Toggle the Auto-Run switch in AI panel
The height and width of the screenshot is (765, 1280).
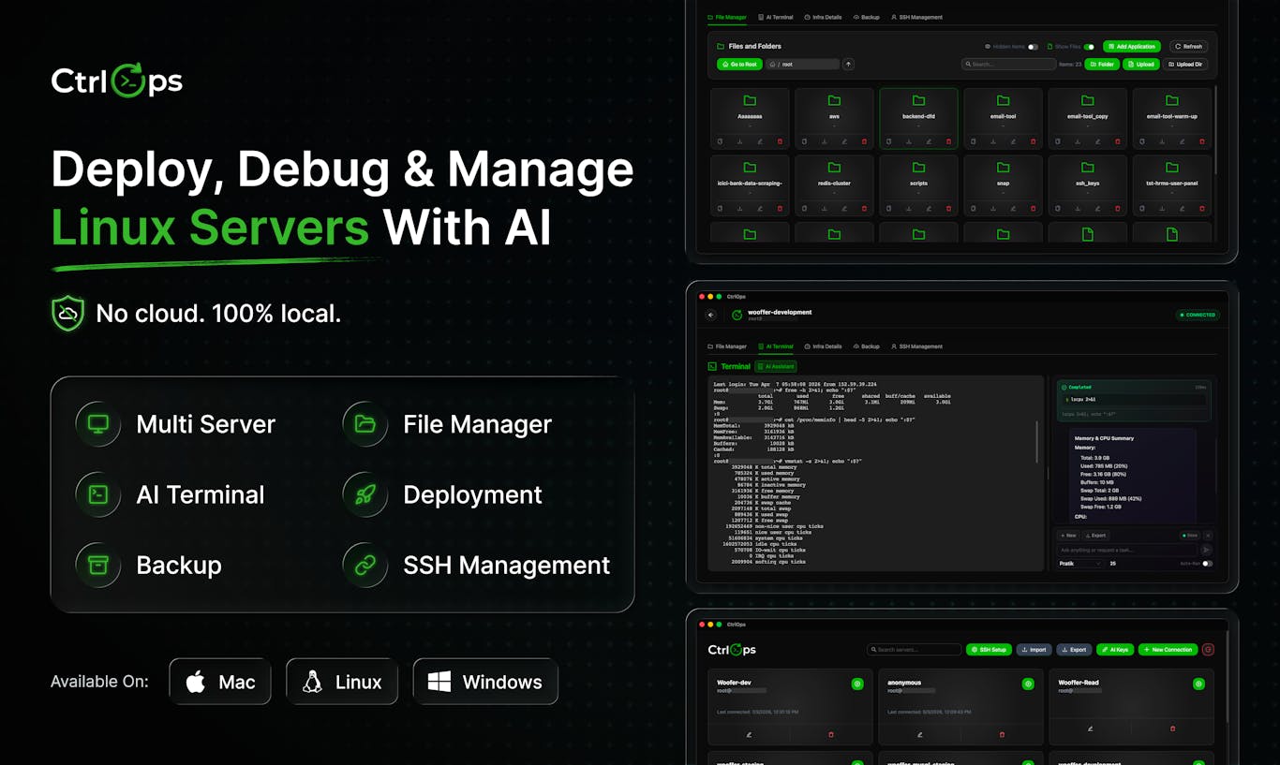coord(1207,564)
